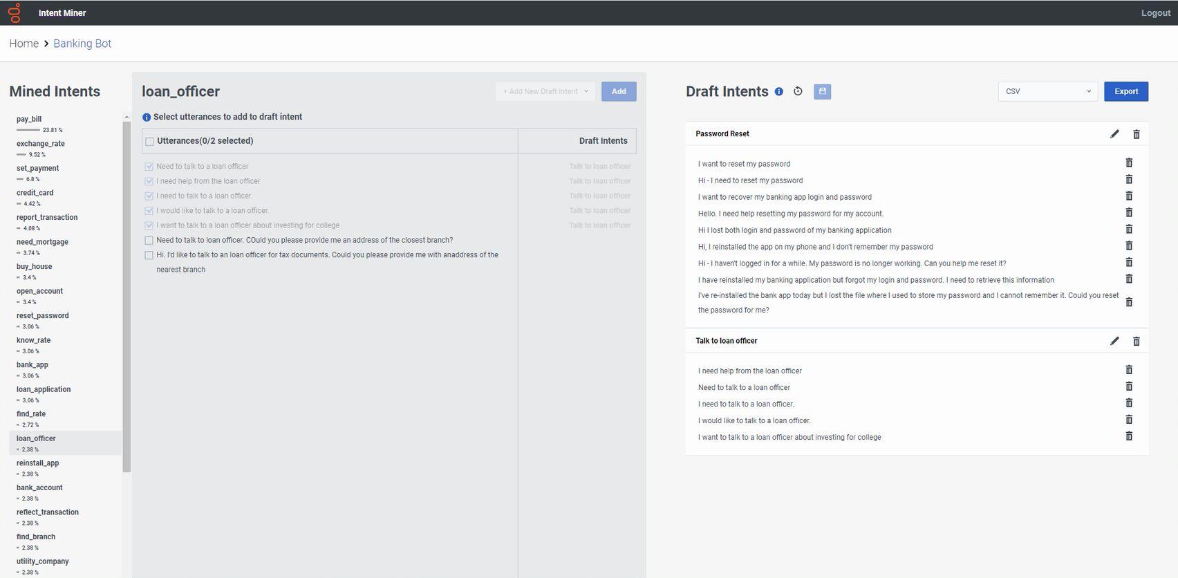Select the tax documents loan officer utterance

[149, 255]
